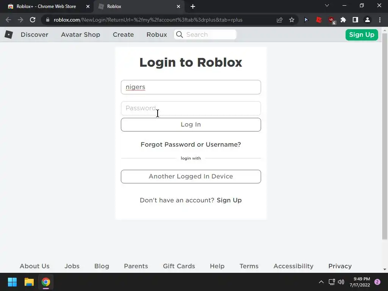The width and height of the screenshot is (388, 291).
Task: Click the Chrome taskbar icon
Action: coord(46,282)
